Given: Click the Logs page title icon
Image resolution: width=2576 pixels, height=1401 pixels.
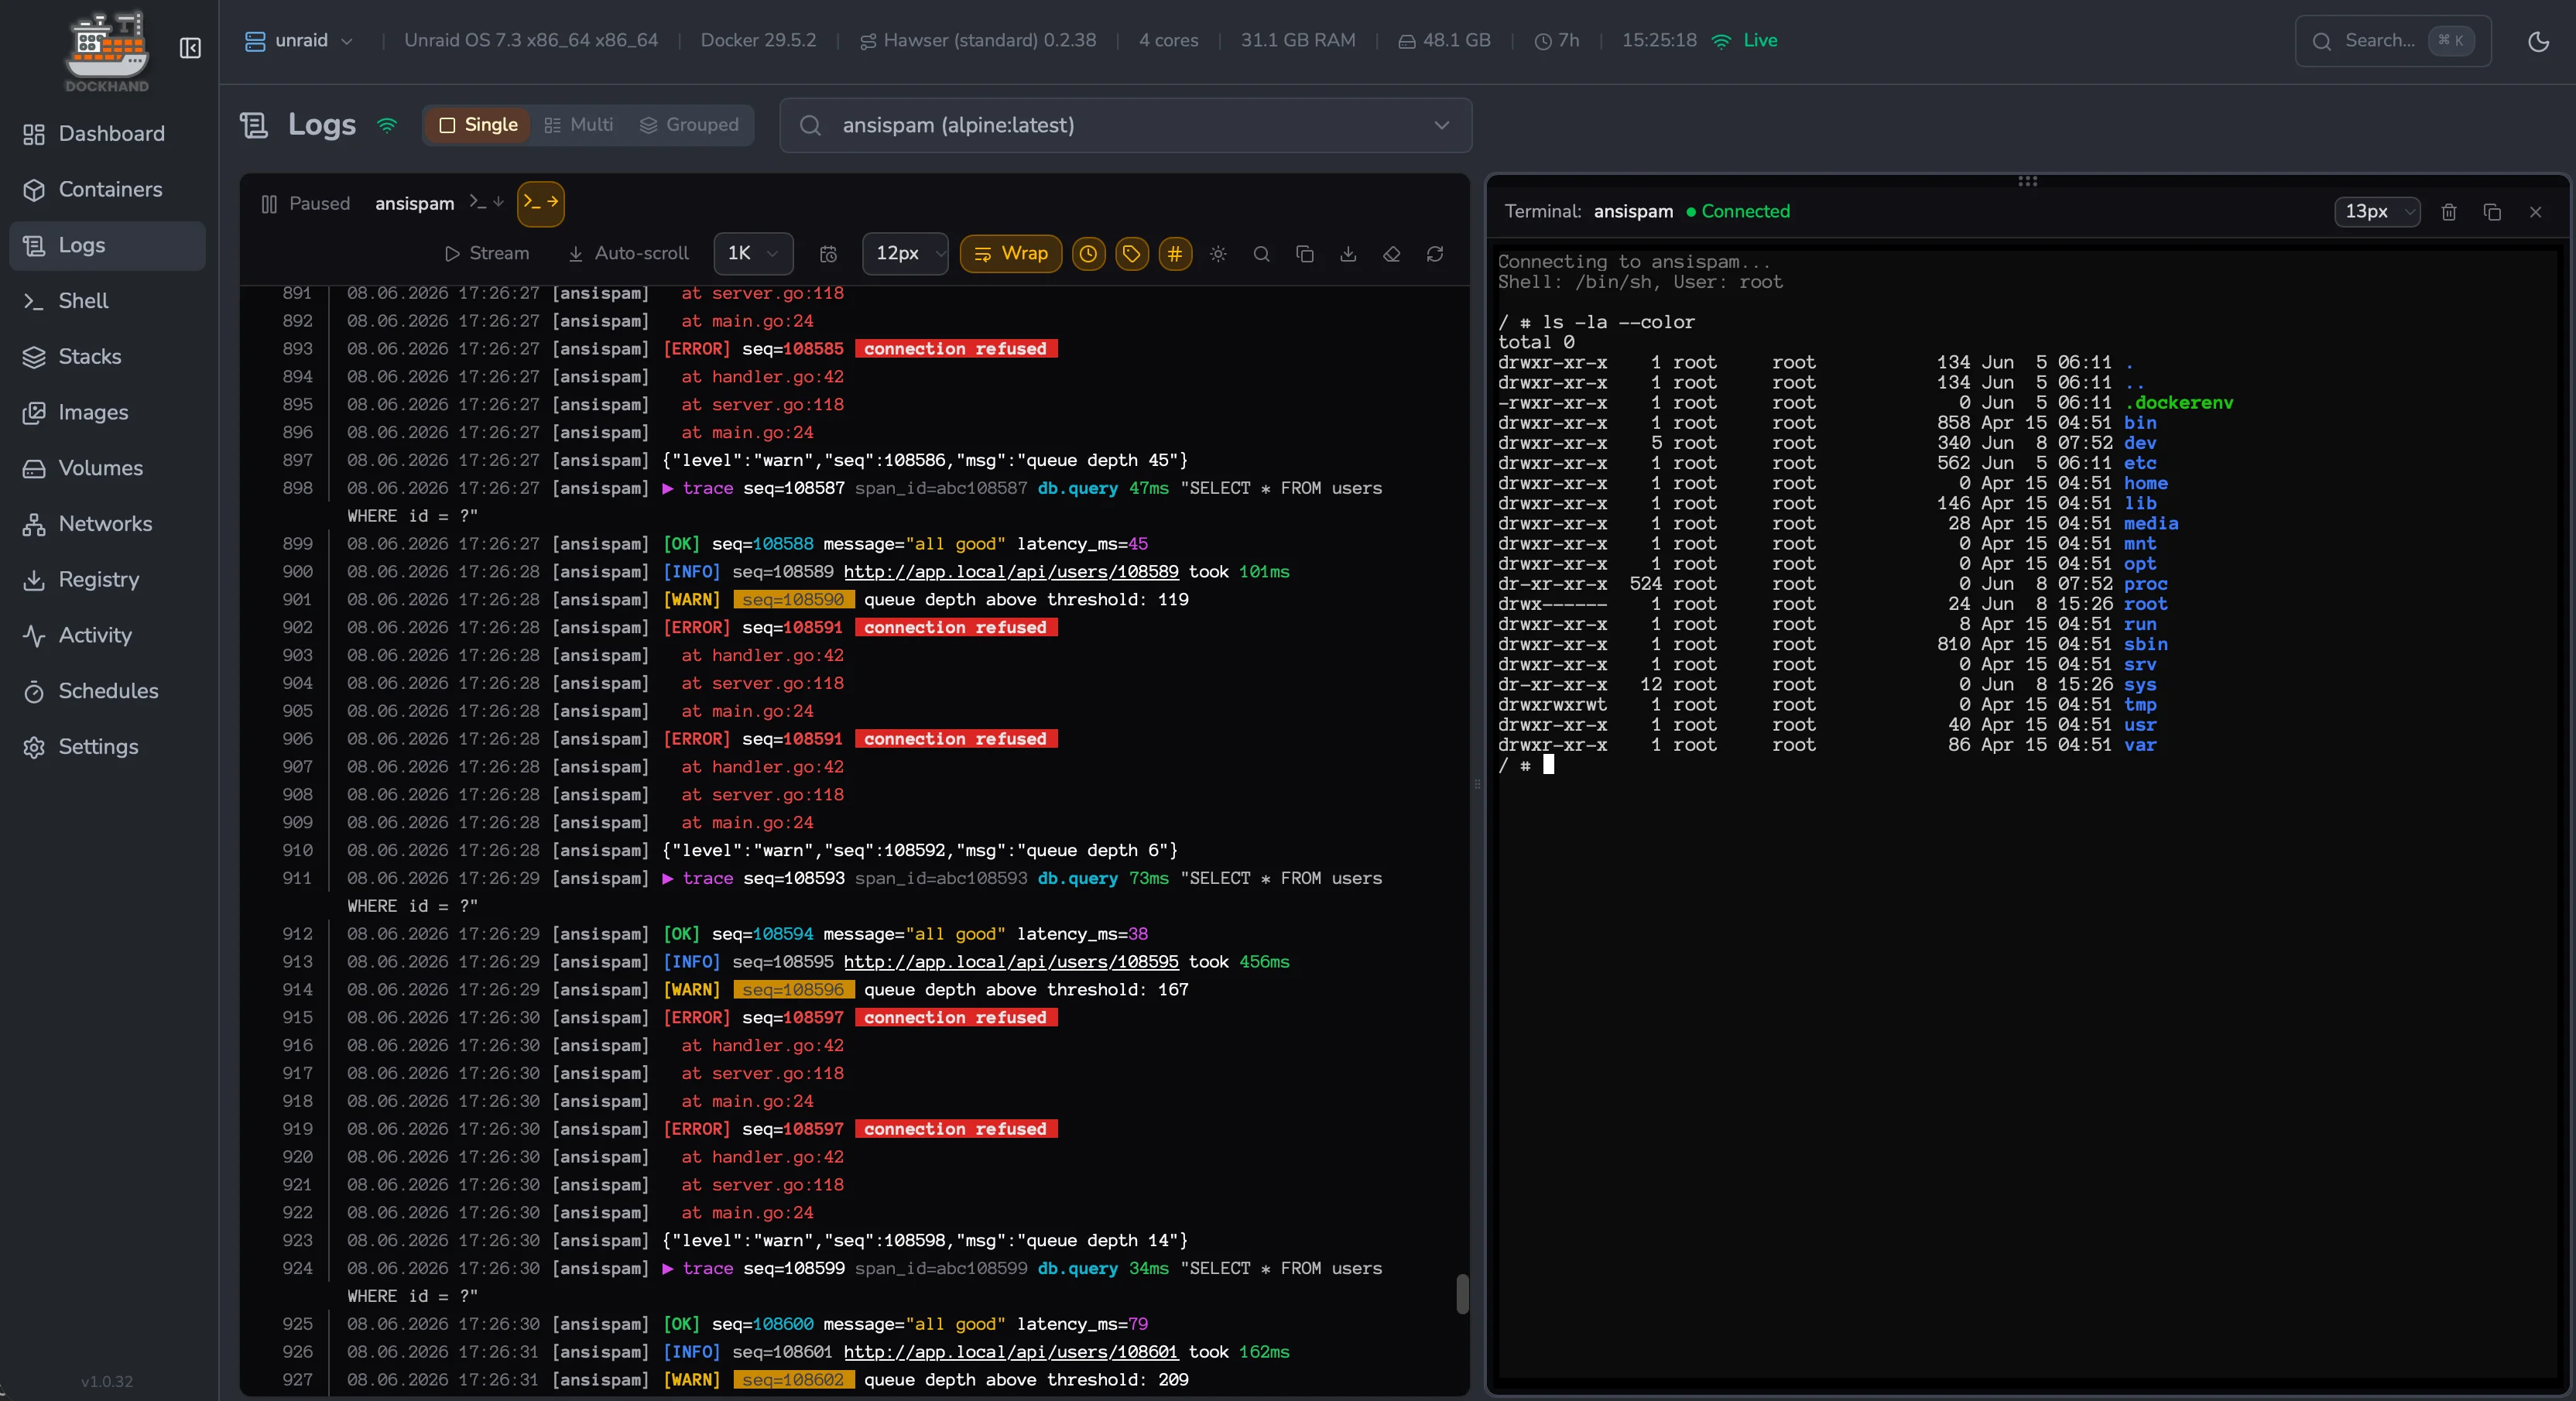Looking at the screenshot, I should (254, 125).
